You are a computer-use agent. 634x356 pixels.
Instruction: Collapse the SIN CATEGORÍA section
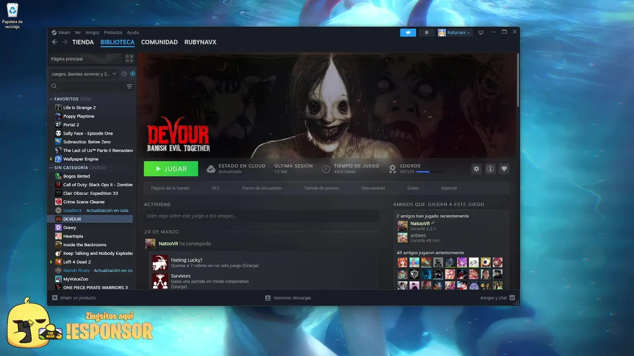click(x=51, y=168)
